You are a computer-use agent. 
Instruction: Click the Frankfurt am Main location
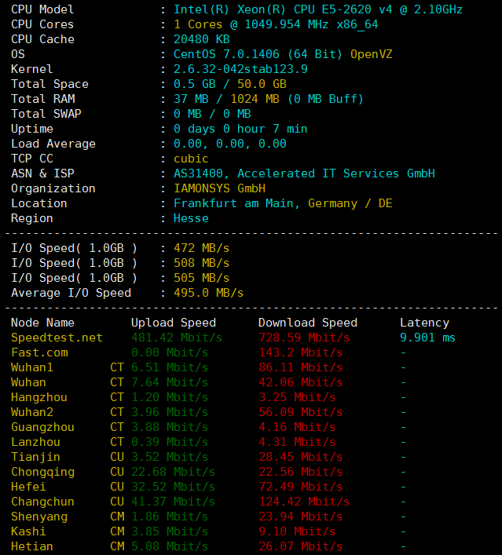pos(233,203)
